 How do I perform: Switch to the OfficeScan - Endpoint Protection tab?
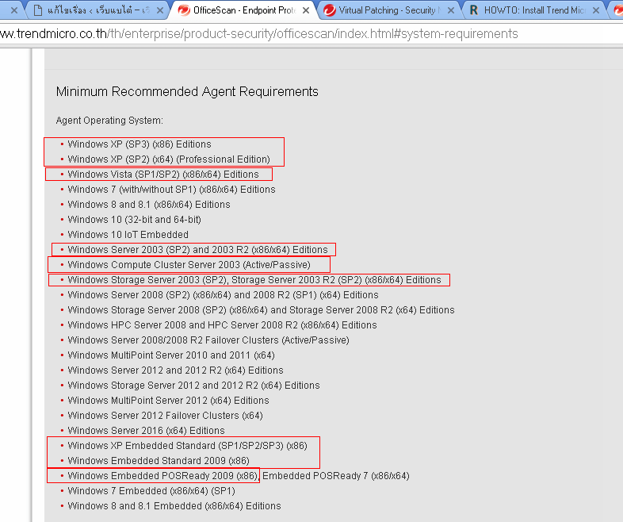click(243, 10)
